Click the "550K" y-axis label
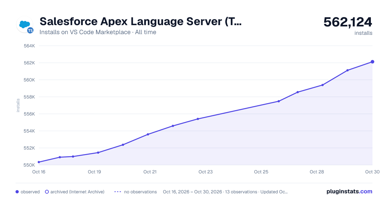Viewport: 388px width, 203px height. (x=29, y=165)
